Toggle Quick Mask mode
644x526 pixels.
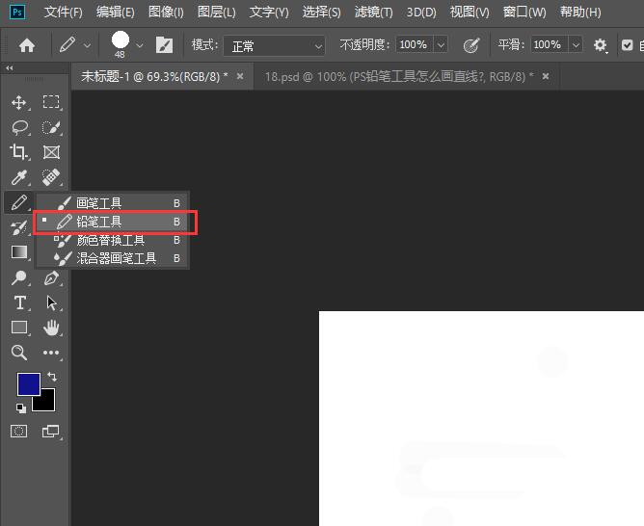click(x=19, y=432)
